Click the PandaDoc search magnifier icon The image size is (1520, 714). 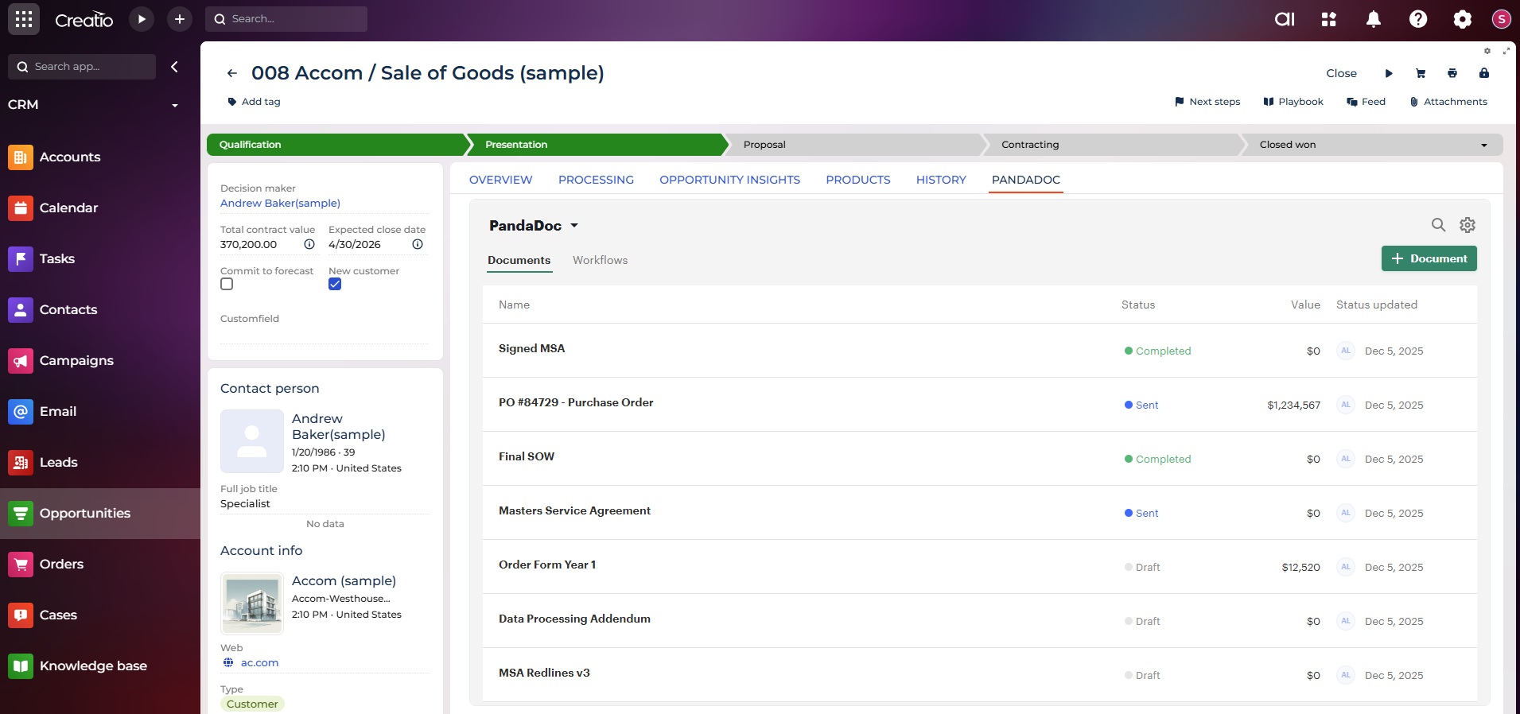(1438, 225)
